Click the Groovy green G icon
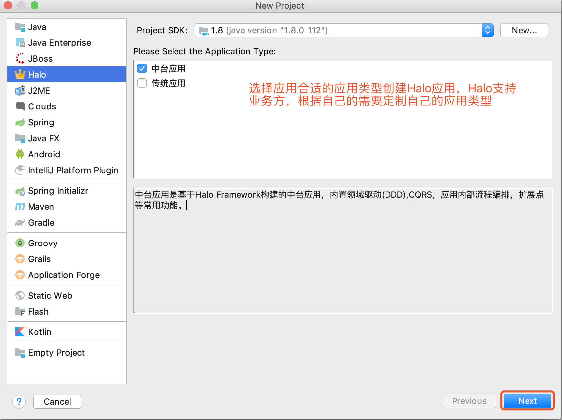 20,243
